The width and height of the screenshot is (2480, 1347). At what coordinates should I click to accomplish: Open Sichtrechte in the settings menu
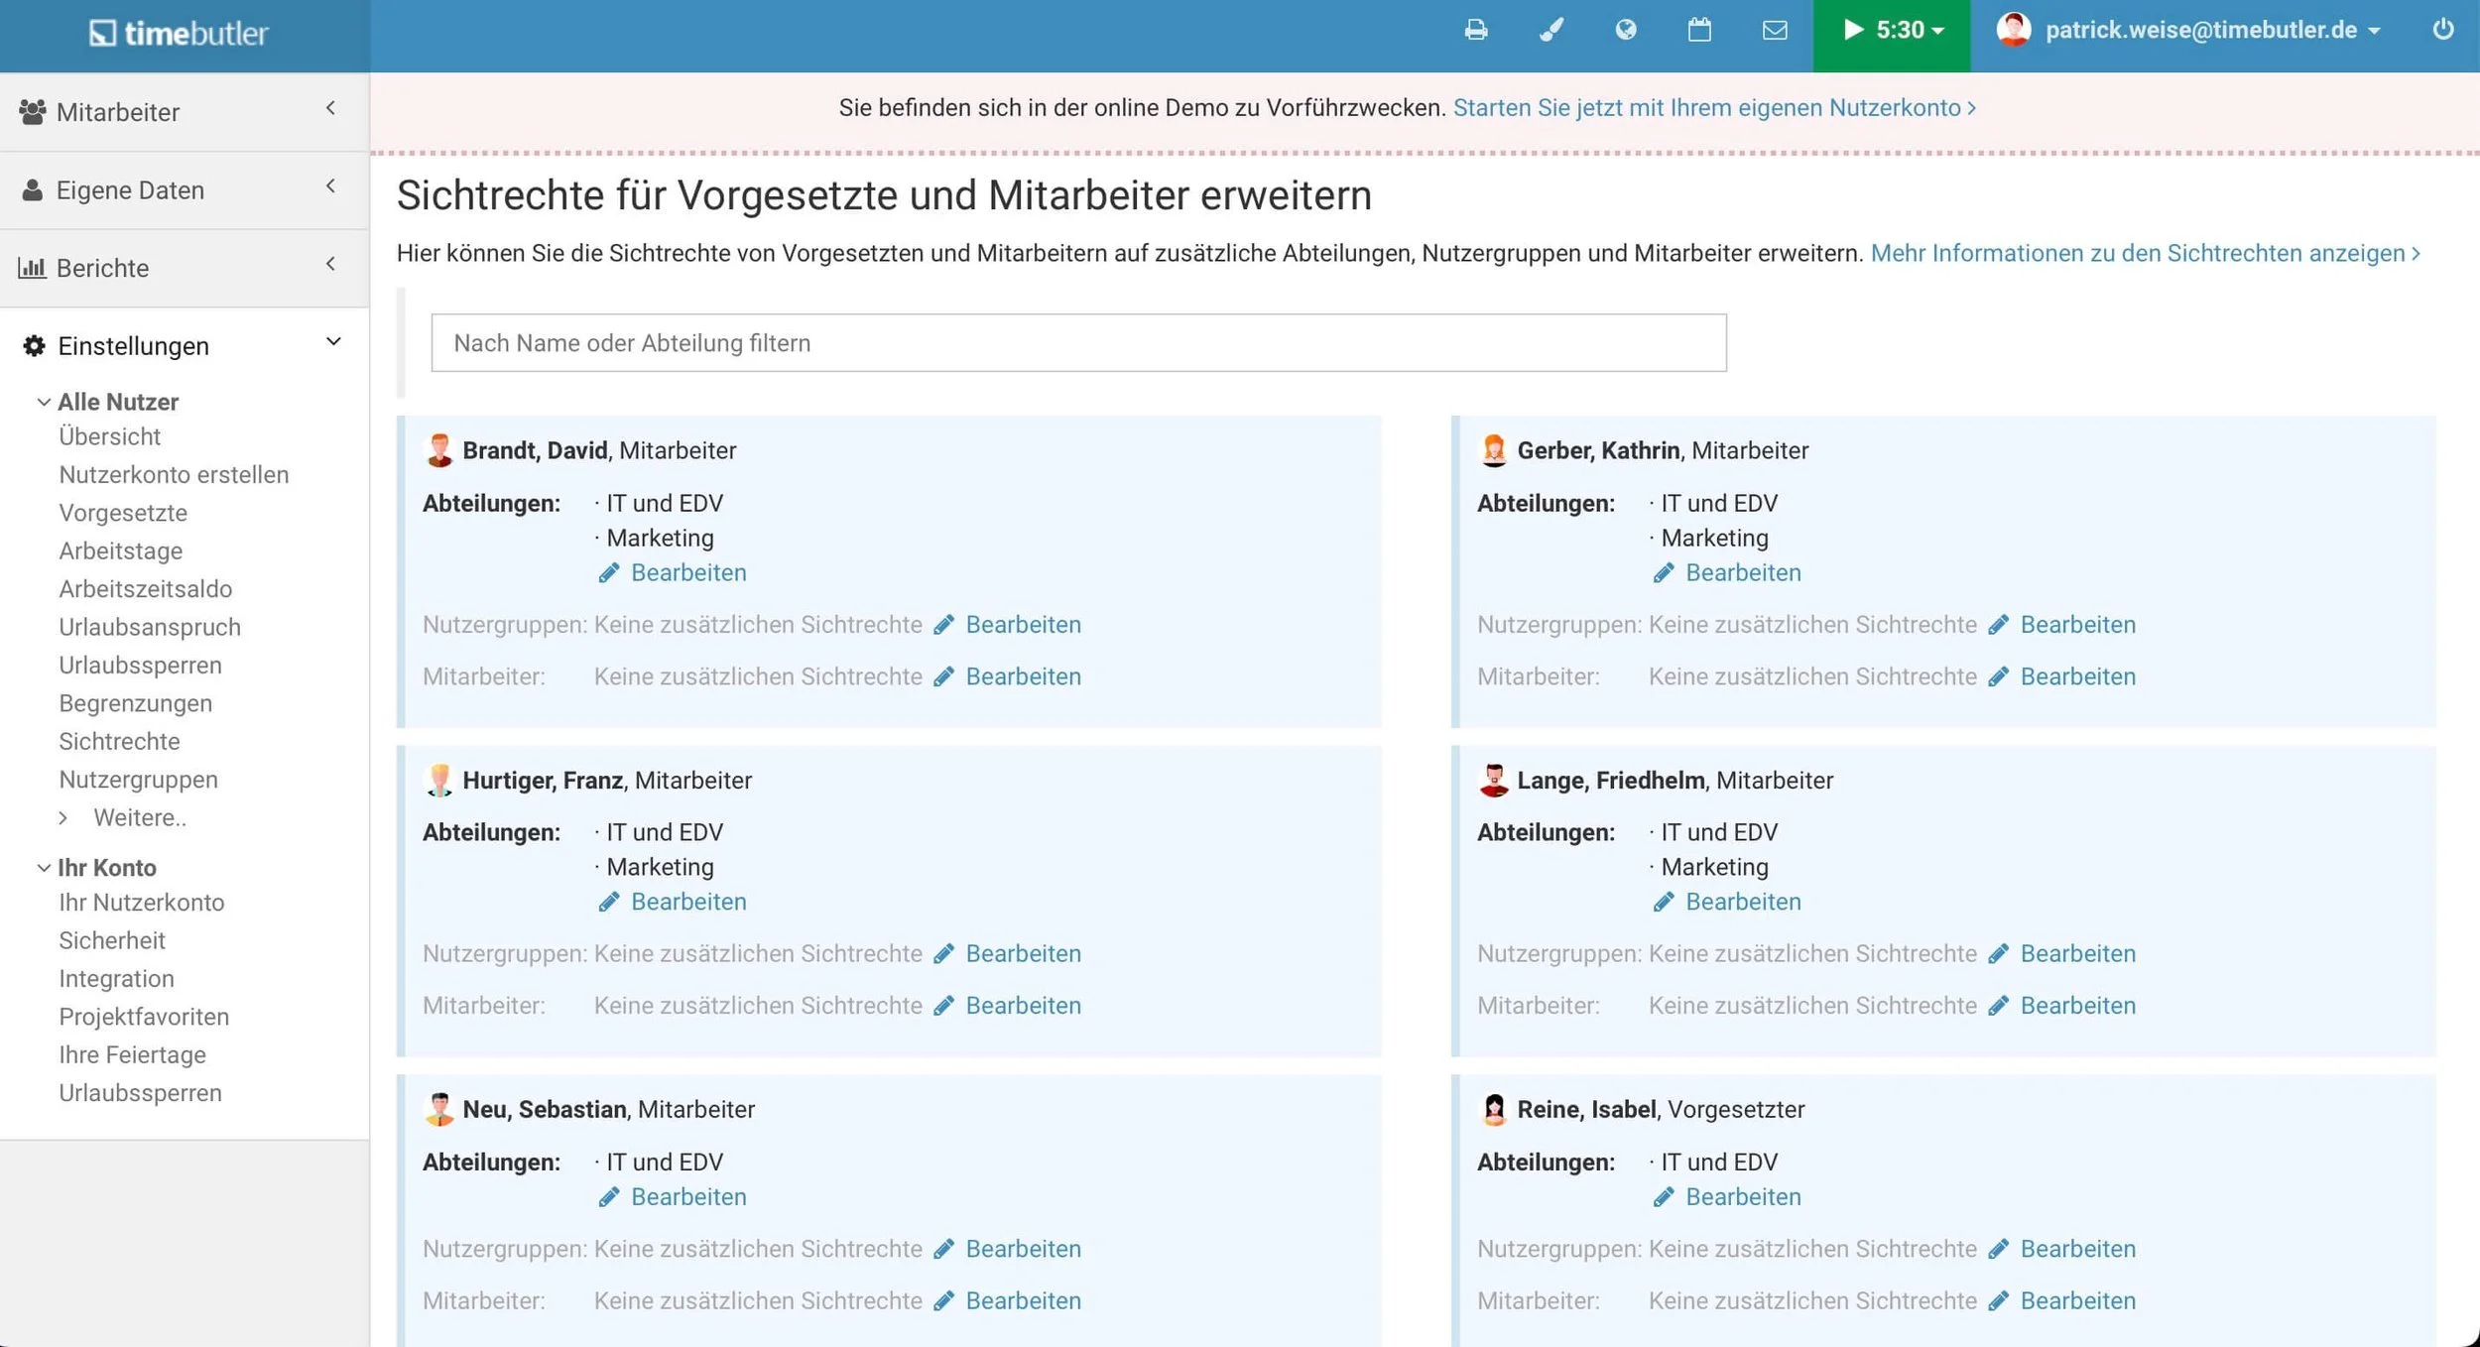coord(119,741)
